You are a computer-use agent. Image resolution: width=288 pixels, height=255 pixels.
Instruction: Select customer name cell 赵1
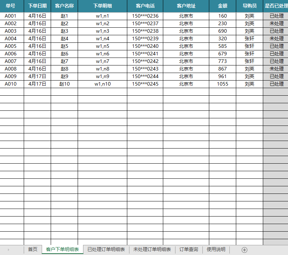[64, 16]
